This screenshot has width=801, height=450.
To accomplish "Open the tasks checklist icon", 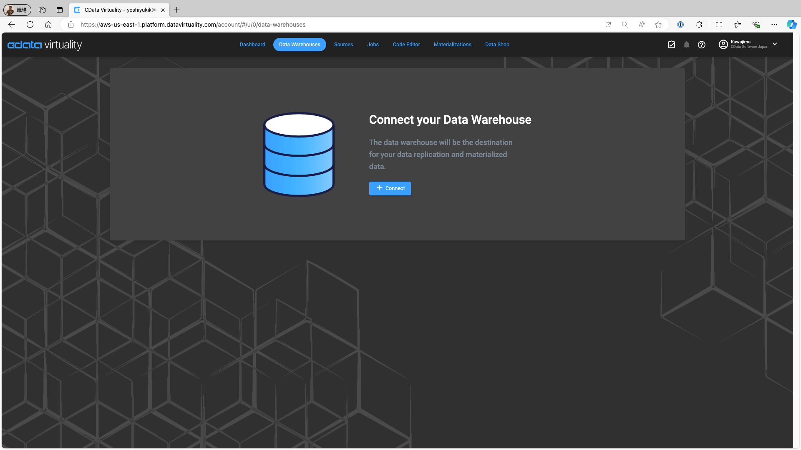I will coord(671,45).
